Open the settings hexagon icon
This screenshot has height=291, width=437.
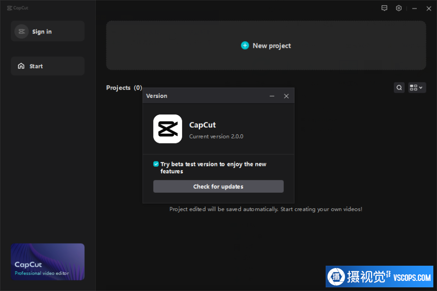[x=399, y=8]
